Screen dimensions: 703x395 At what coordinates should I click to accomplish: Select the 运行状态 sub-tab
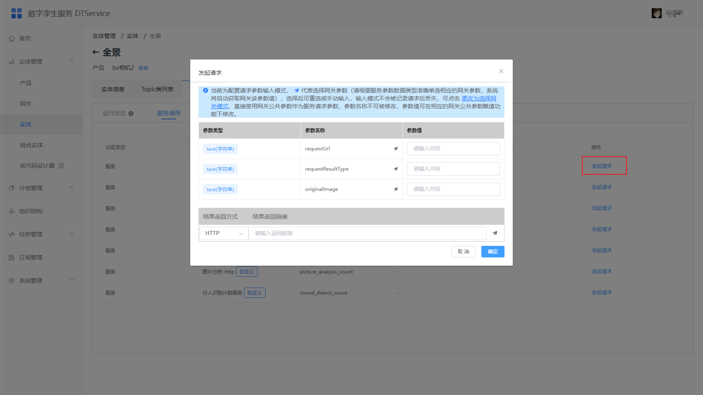pyautogui.click(x=114, y=114)
